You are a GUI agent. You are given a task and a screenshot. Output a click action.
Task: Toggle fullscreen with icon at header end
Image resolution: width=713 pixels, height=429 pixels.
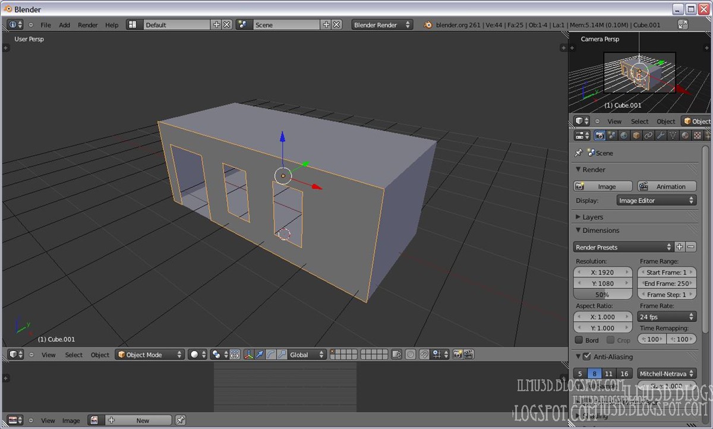683,24
